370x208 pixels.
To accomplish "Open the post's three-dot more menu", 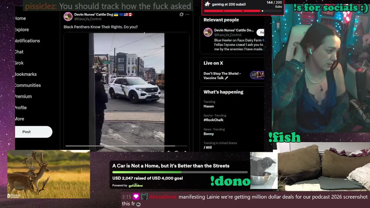I will [187, 14].
